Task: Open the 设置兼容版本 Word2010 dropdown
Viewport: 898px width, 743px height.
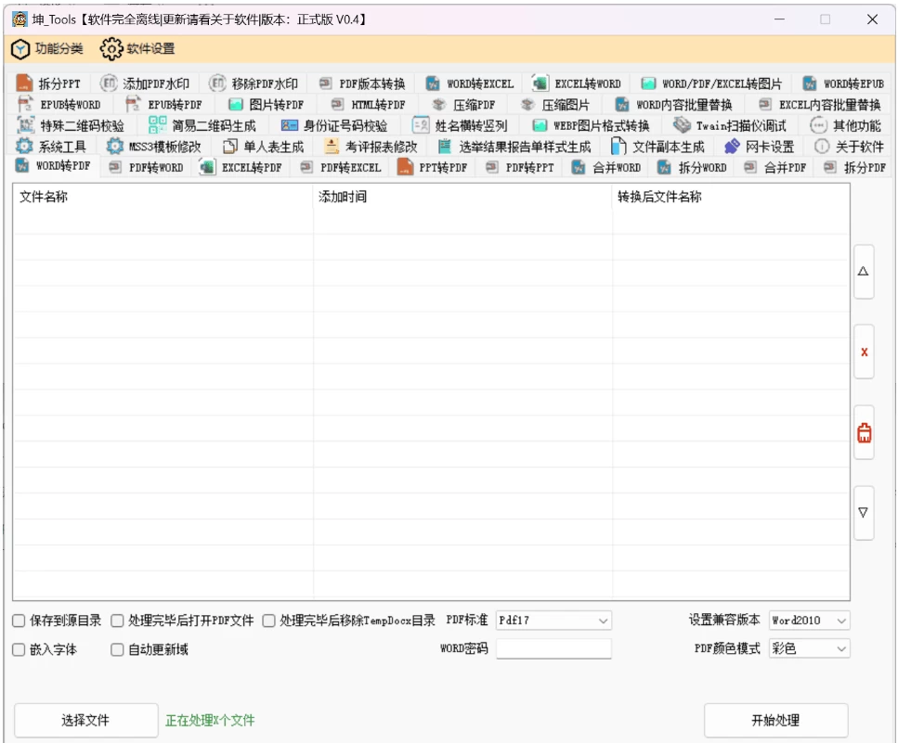Action: [809, 621]
